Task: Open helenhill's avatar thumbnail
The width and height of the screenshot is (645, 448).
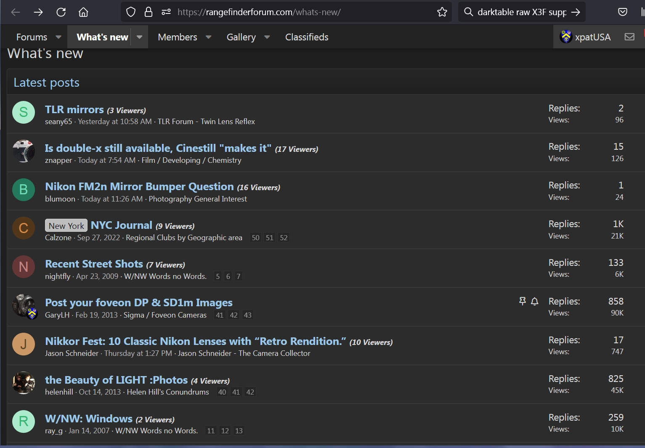Action: click(x=24, y=383)
